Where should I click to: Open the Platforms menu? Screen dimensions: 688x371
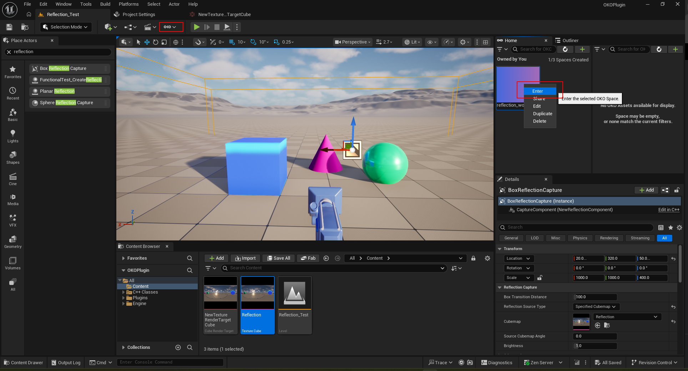pyautogui.click(x=129, y=4)
